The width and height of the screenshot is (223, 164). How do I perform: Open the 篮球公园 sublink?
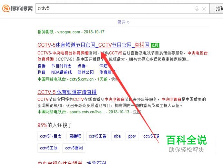tap(85, 72)
